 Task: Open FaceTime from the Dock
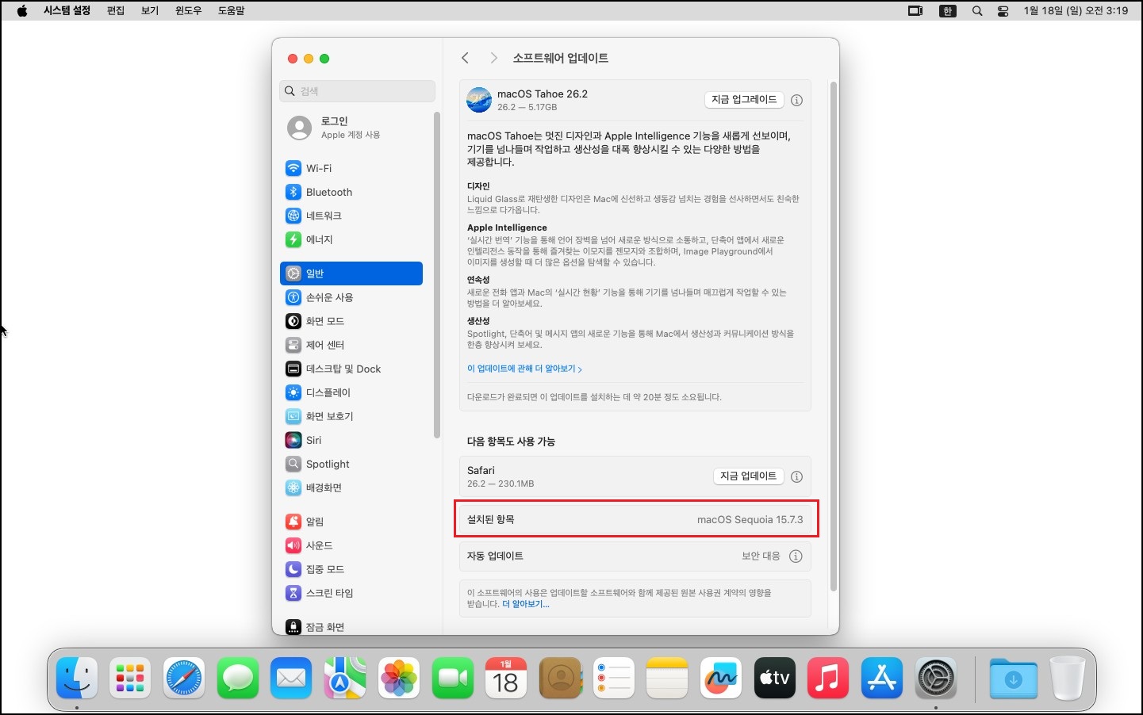tap(453, 679)
